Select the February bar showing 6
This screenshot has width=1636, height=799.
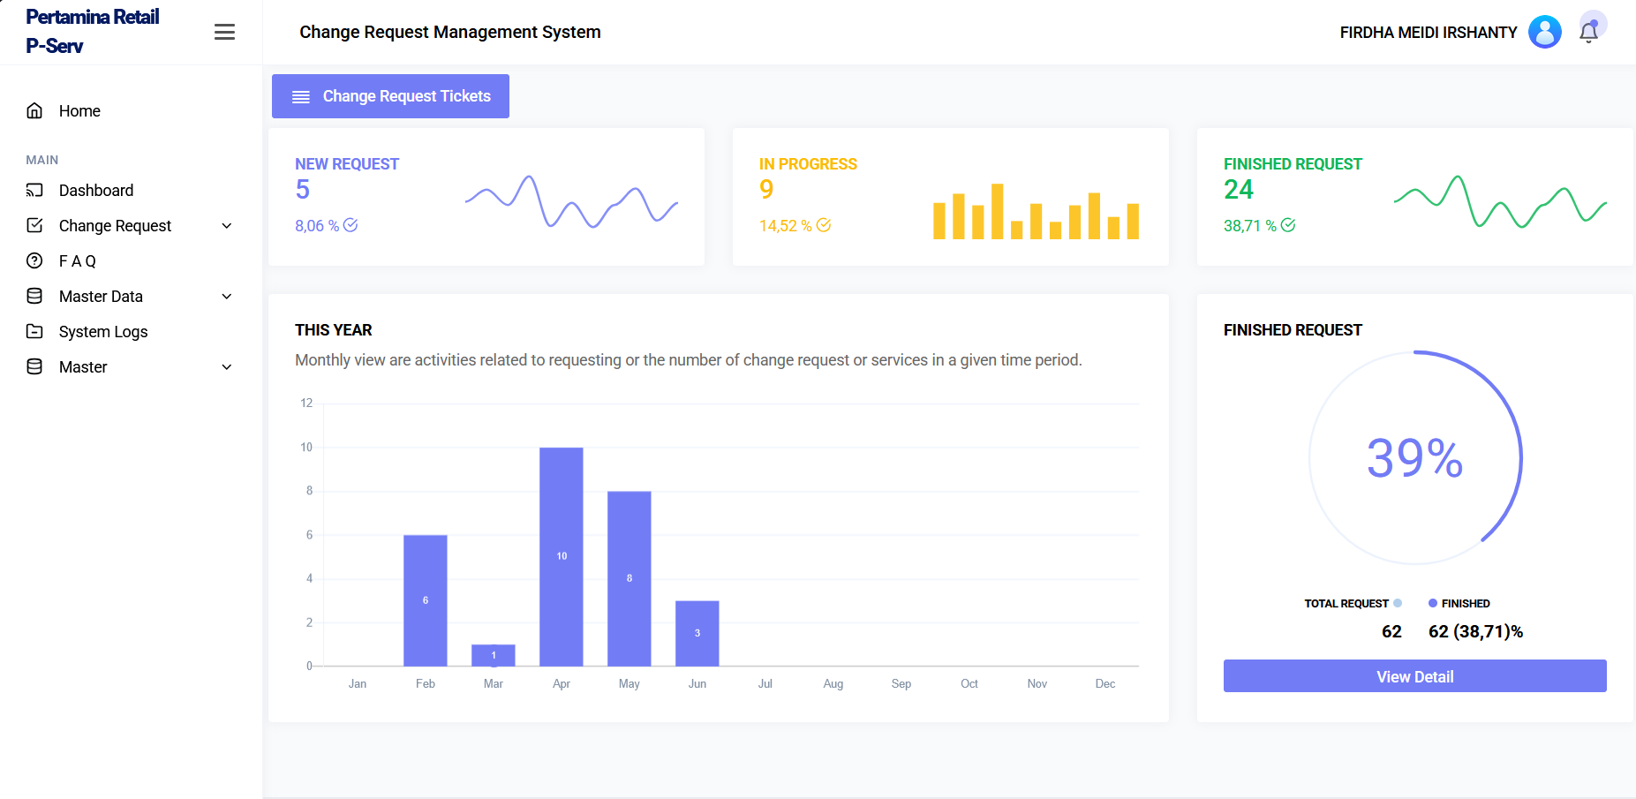pyautogui.click(x=426, y=600)
